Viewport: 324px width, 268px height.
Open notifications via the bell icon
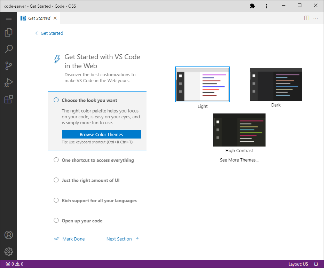(x=316, y=264)
